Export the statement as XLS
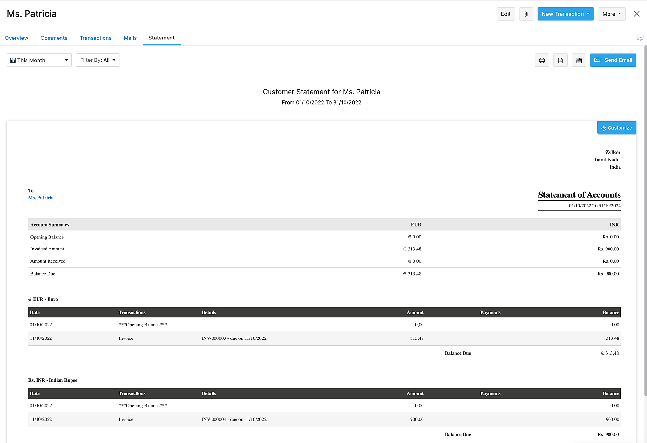647x443 pixels. pyautogui.click(x=579, y=60)
